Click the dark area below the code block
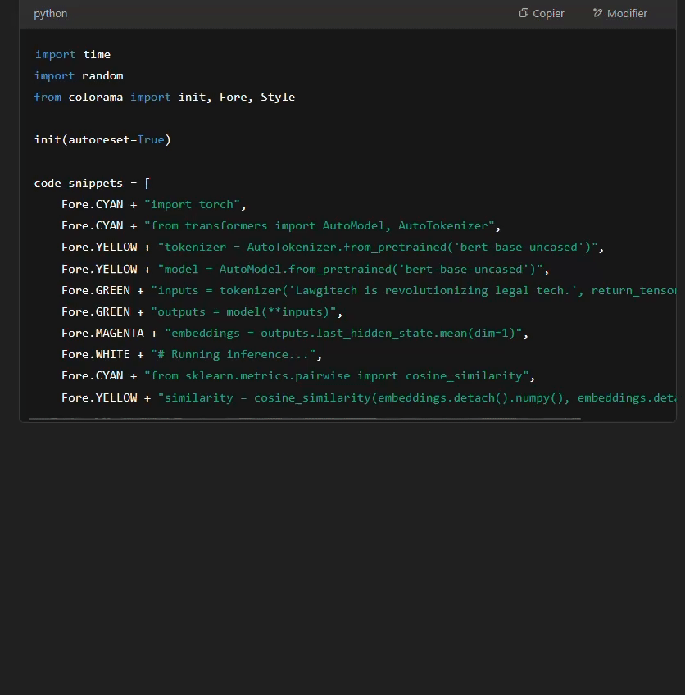Image resolution: width=685 pixels, height=695 pixels. point(342,557)
